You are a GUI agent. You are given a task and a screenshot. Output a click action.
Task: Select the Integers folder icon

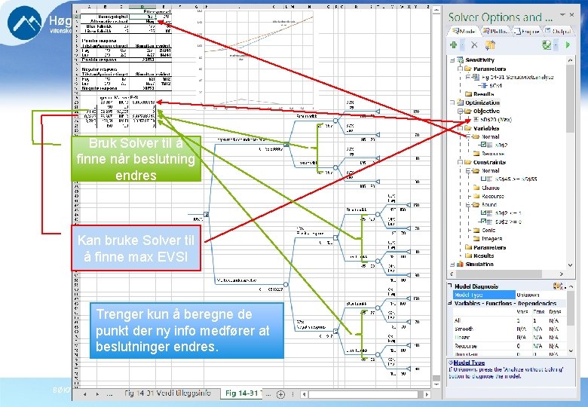coord(476,239)
